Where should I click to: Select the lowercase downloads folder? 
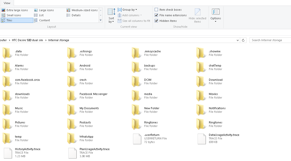(x=16, y=96)
